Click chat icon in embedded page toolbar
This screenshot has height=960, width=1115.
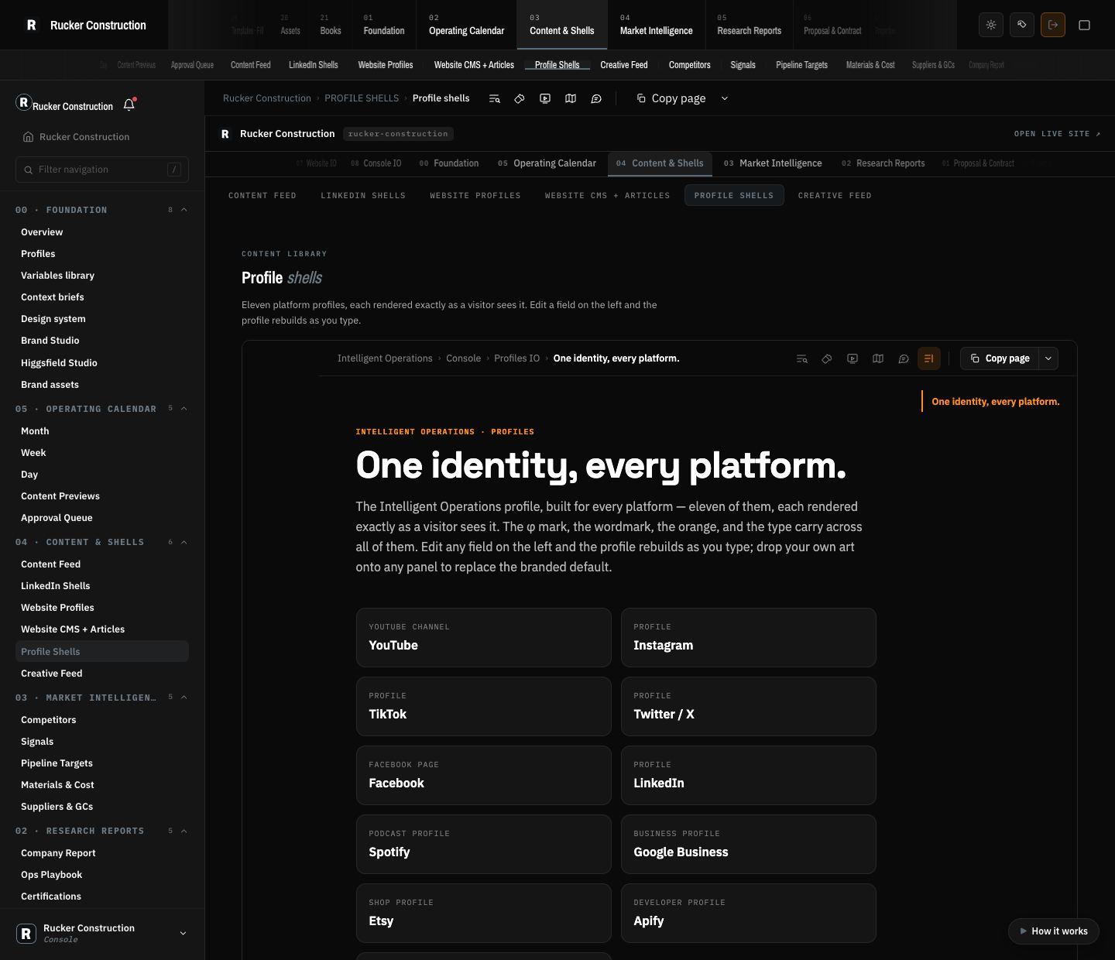point(904,358)
